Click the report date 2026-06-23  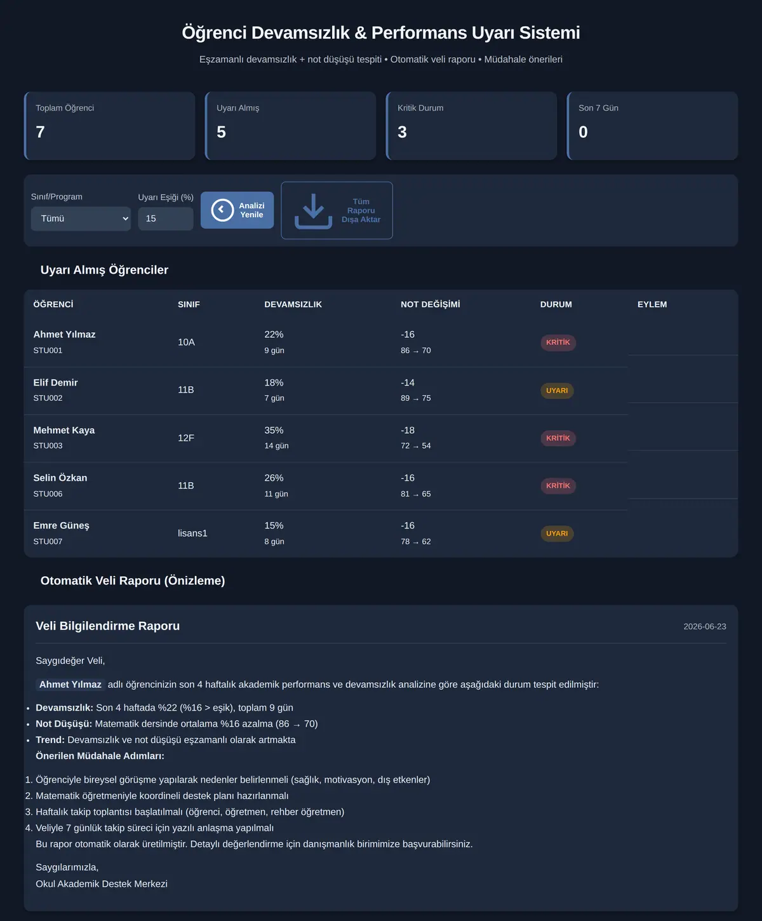[x=705, y=627]
